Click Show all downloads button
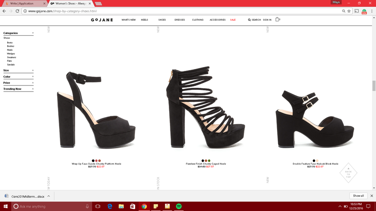This screenshot has width=376, height=211. point(358,196)
